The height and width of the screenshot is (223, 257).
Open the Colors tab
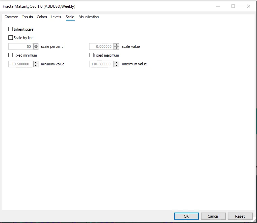click(x=42, y=17)
